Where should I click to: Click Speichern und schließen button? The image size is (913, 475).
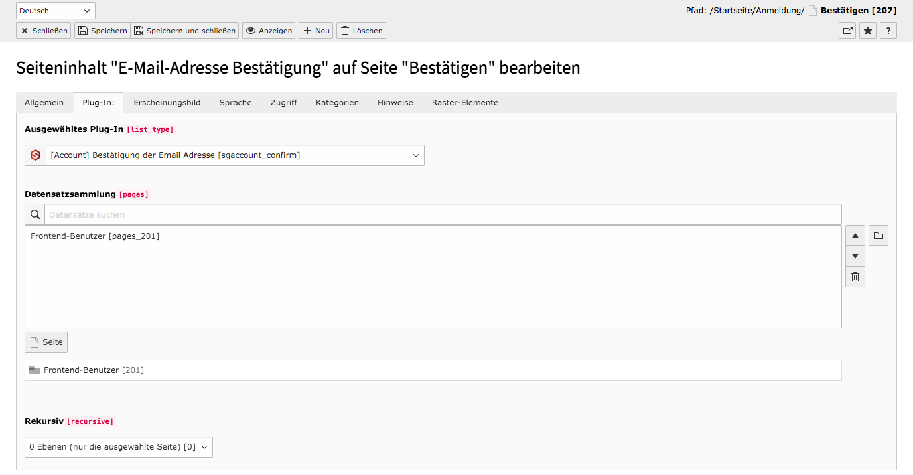coord(185,31)
